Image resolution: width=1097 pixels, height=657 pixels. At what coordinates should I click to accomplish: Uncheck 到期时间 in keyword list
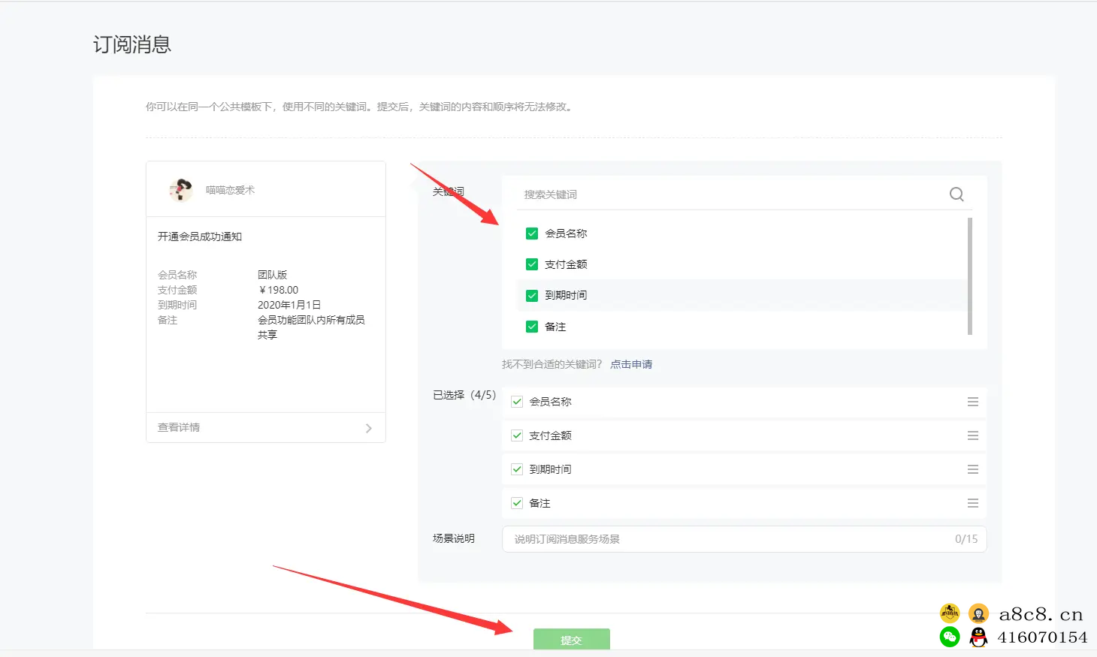point(532,296)
